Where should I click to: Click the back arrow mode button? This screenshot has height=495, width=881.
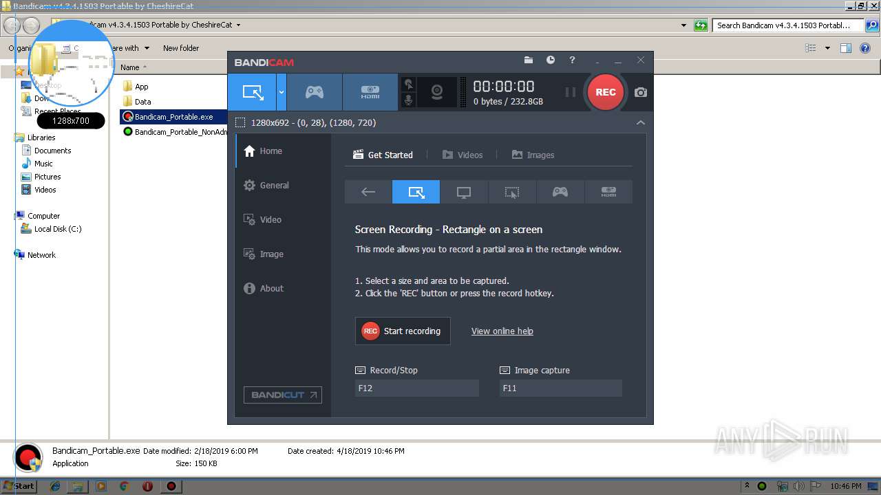[368, 192]
